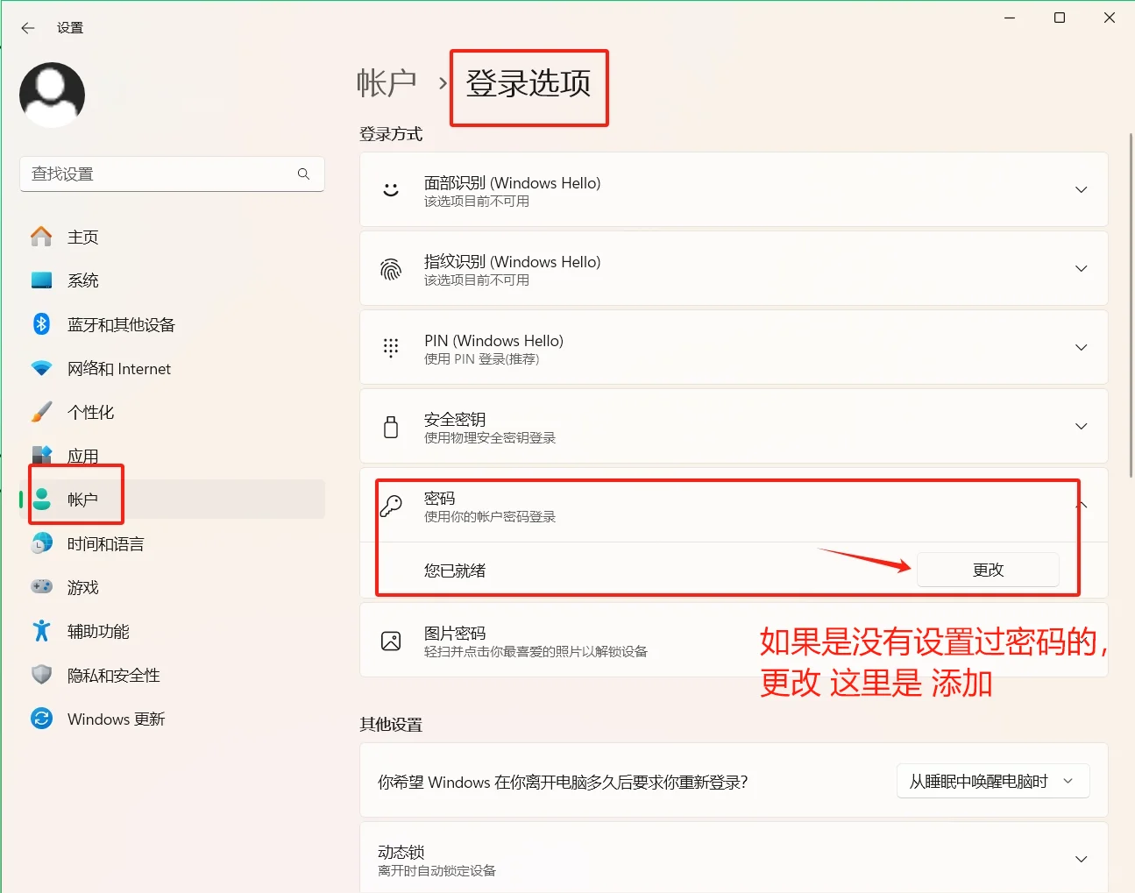The height and width of the screenshot is (893, 1135).
Task: Open 时间和语言 settings
Action: [106, 543]
